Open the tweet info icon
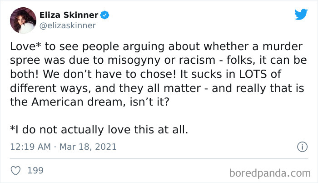This screenshot has width=318, height=183. coord(300,147)
